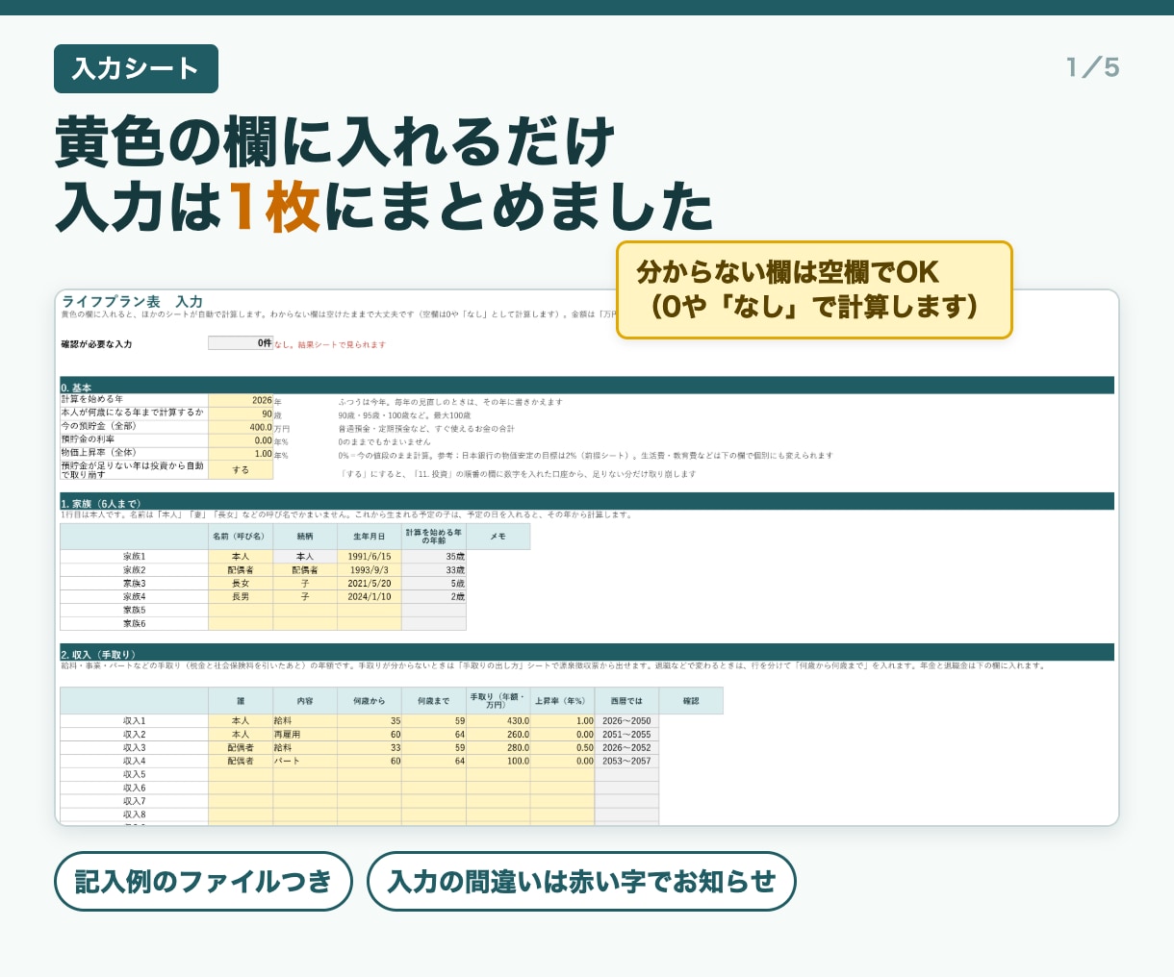Select the 0.50 raise rate cell

(x=563, y=748)
